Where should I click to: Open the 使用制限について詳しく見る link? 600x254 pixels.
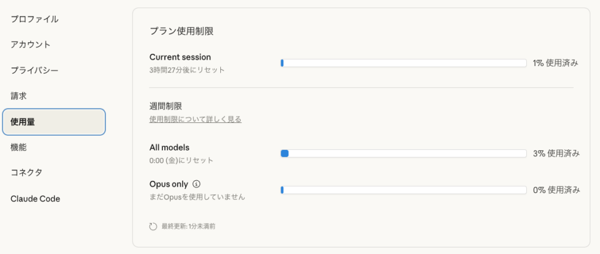[x=195, y=119]
